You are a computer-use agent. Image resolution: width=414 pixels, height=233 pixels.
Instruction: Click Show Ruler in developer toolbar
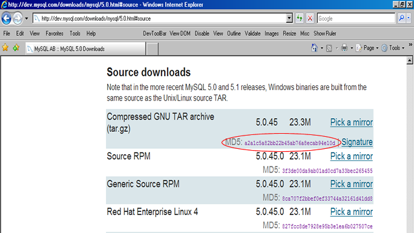[x=325, y=33]
